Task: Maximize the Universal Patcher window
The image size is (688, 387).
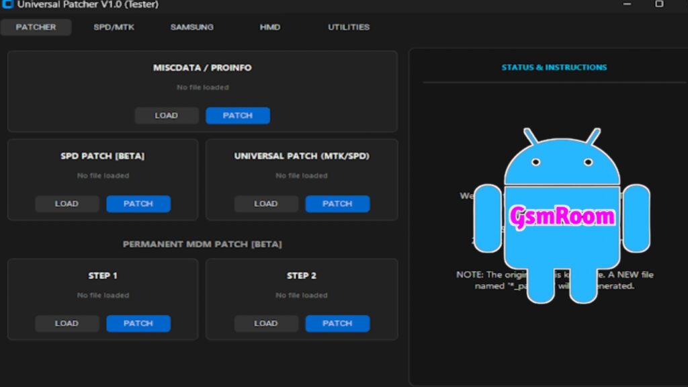Action: (x=659, y=4)
